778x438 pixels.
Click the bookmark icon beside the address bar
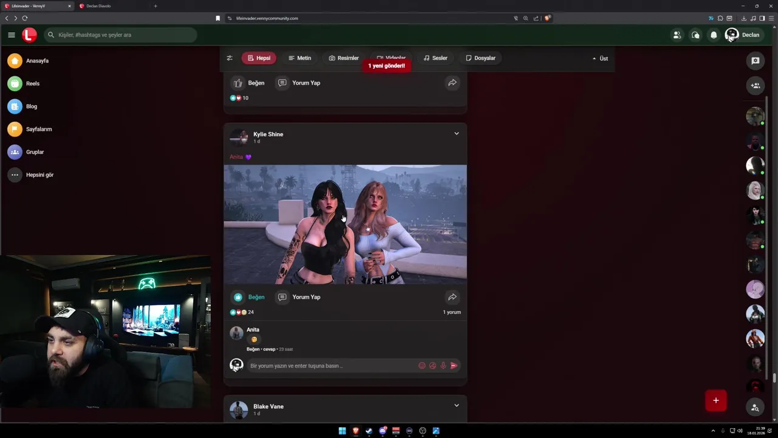tap(218, 18)
